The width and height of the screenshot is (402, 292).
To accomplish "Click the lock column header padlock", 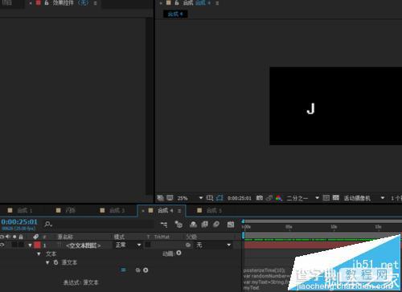I will pyautogui.click(x=21, y=237).
